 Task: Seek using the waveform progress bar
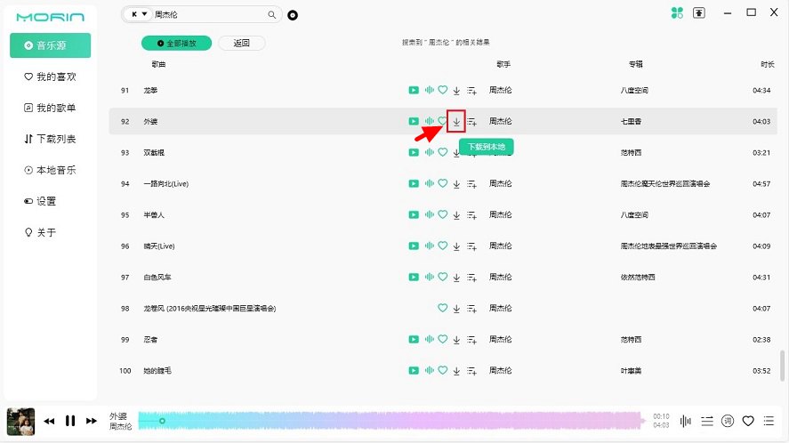pos(392,421)
